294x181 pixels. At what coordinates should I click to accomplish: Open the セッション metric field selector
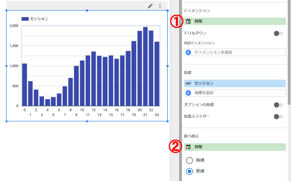(239, 83)
